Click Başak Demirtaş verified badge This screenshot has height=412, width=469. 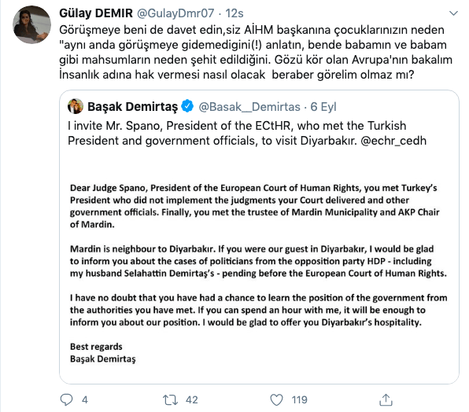tap(187, 106)
